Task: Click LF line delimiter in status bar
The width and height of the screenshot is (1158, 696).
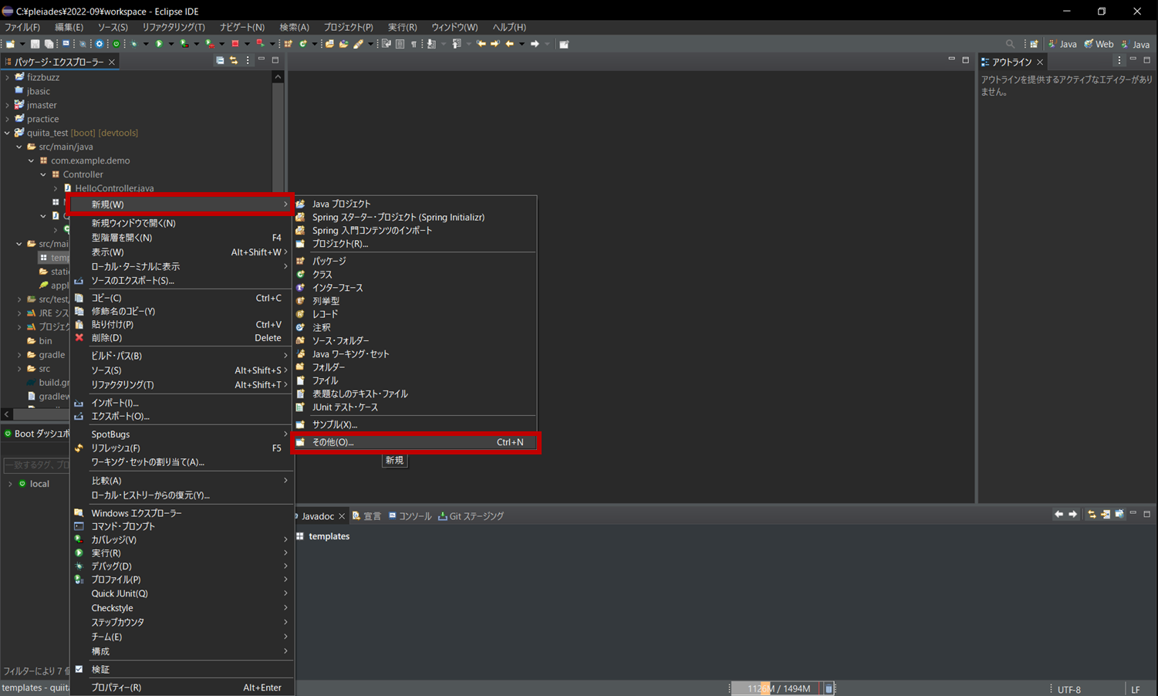Action: (1136, 689)
